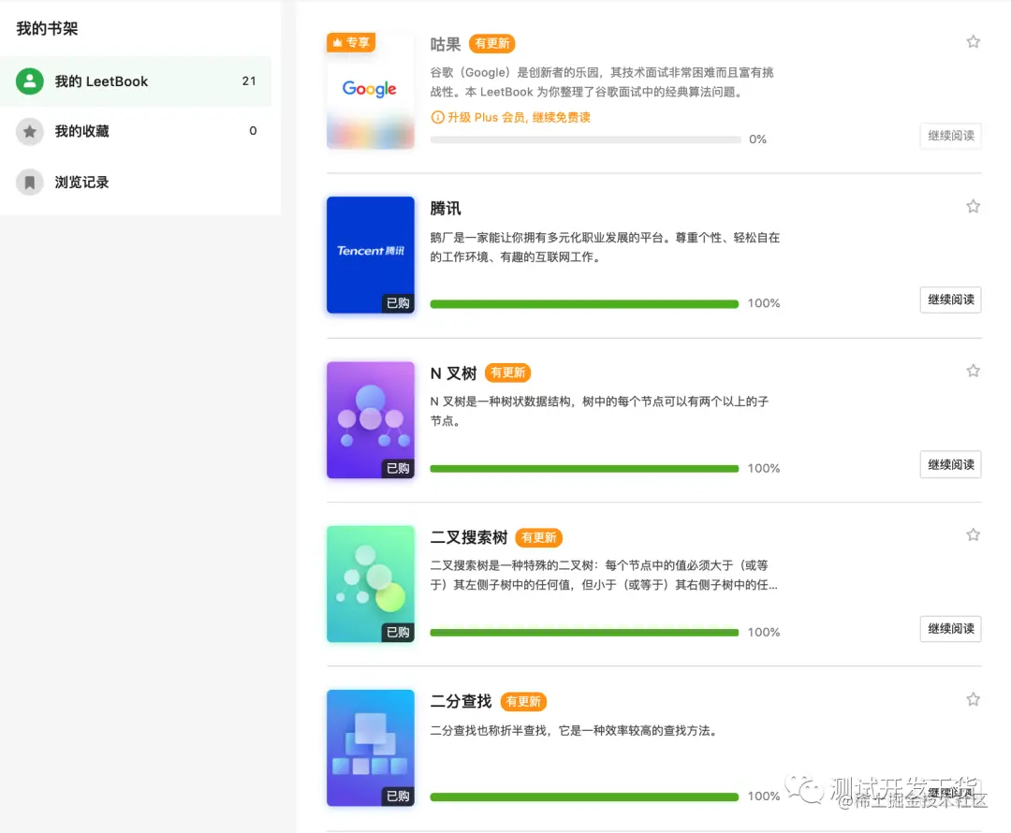Click 继续阅读 for 二叉搜索树
The width and height of the screenshot is (1011, 833).
(x=950, y=629)
